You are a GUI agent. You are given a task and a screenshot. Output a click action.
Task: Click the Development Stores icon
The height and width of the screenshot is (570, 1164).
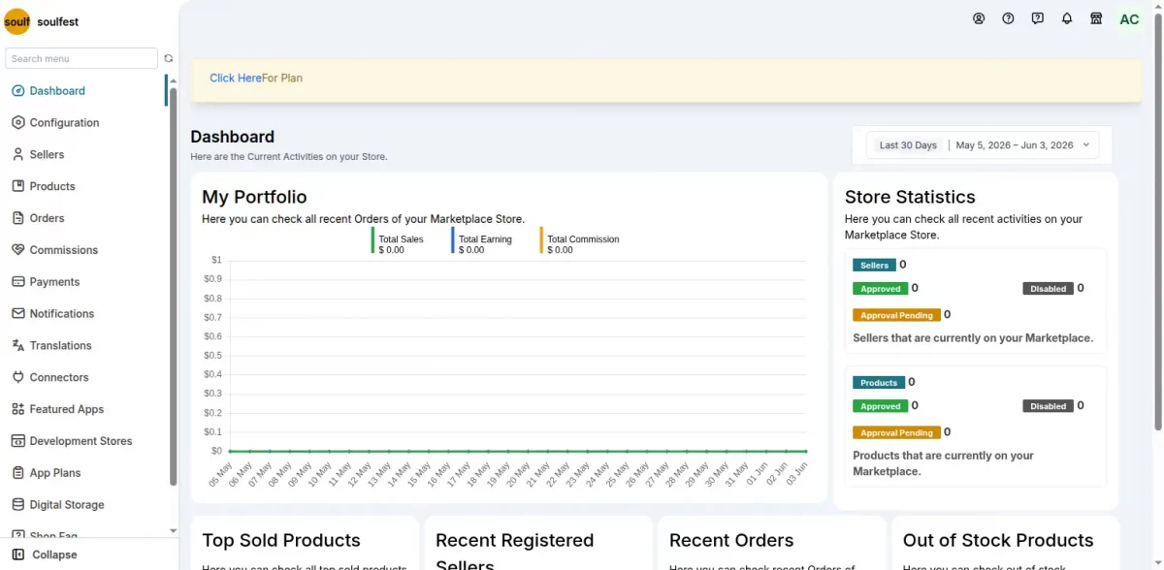coord(17,441)
